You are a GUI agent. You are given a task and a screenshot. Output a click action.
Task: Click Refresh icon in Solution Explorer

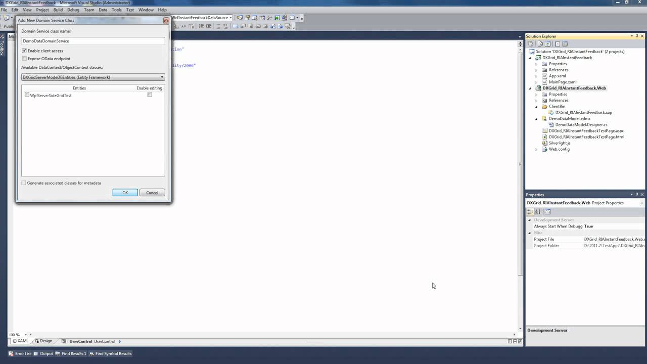pyautogui.click(x=547, y=44)
